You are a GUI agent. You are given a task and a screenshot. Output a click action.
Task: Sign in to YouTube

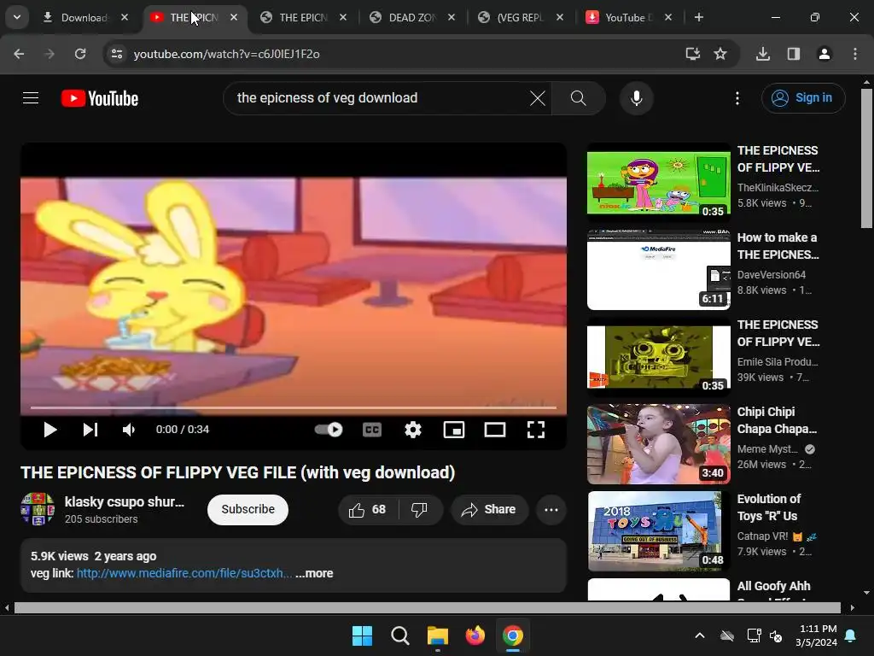803,98
